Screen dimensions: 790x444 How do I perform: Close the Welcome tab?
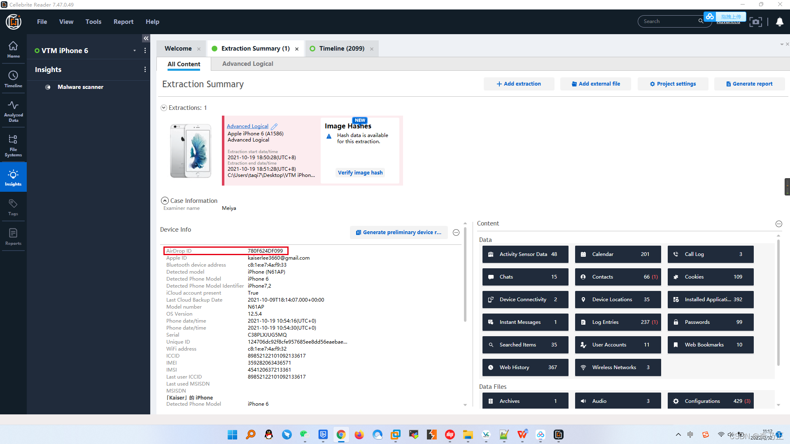199,49
